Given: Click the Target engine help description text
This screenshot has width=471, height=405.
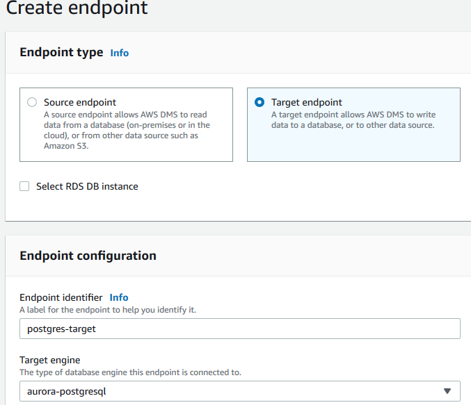Looking at the screenshot, I should pos(130,372).
